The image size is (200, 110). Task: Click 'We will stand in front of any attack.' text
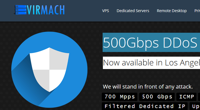click(148, 87)
